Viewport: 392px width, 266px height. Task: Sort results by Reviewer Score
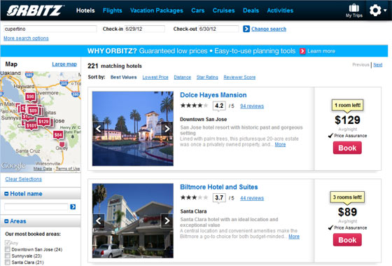[239, 77]
